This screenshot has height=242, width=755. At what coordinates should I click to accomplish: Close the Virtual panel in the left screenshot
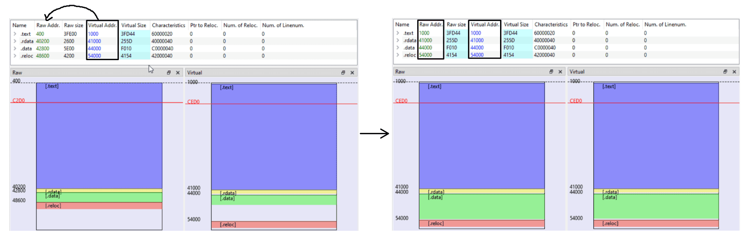pyautogui.click(x=352, y=73)
